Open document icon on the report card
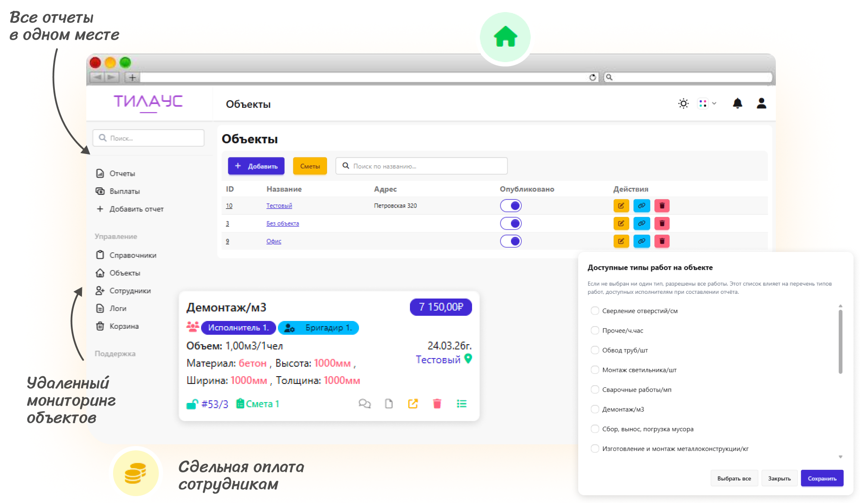 point(389,404)
